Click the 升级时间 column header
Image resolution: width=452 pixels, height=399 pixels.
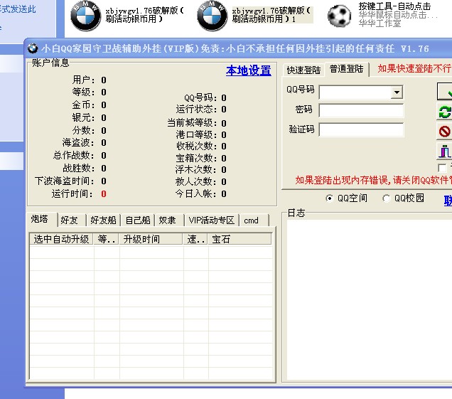point(151,240)
